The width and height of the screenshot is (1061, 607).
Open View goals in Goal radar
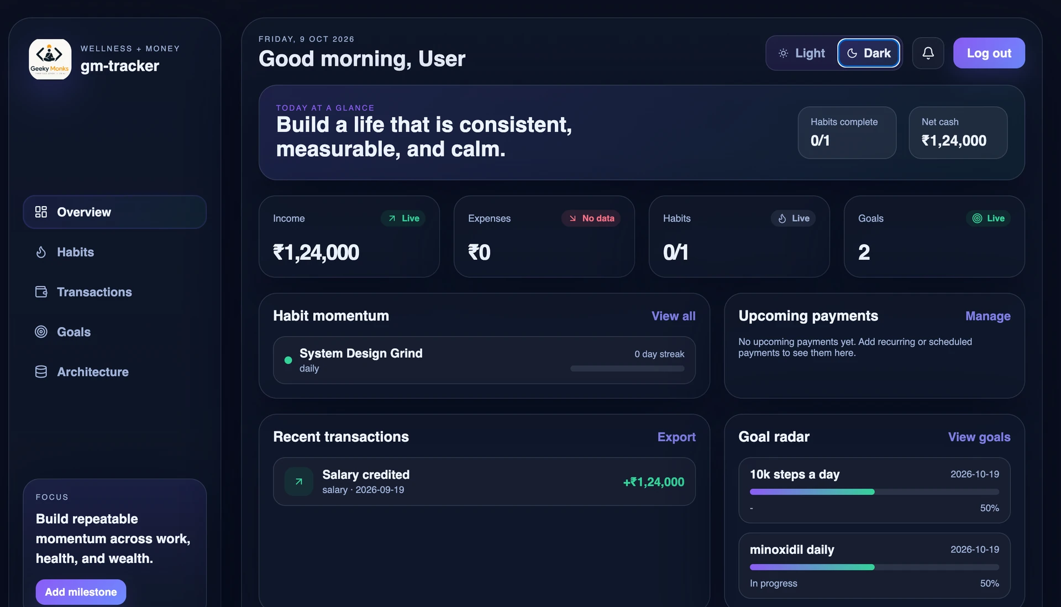click(979, 437)
